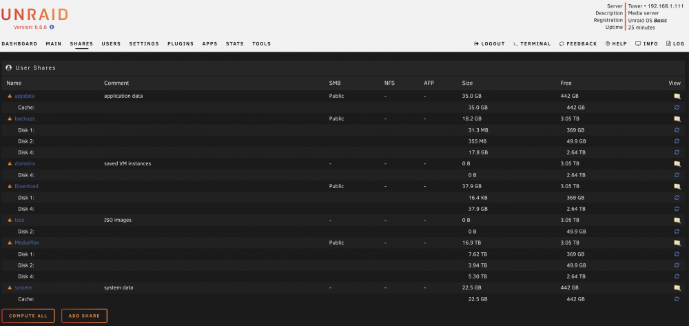Image resolution: width=689 pixels, height=326 pixels.
Task: Click the 'system data' comment text
Action: coord(119,288)
